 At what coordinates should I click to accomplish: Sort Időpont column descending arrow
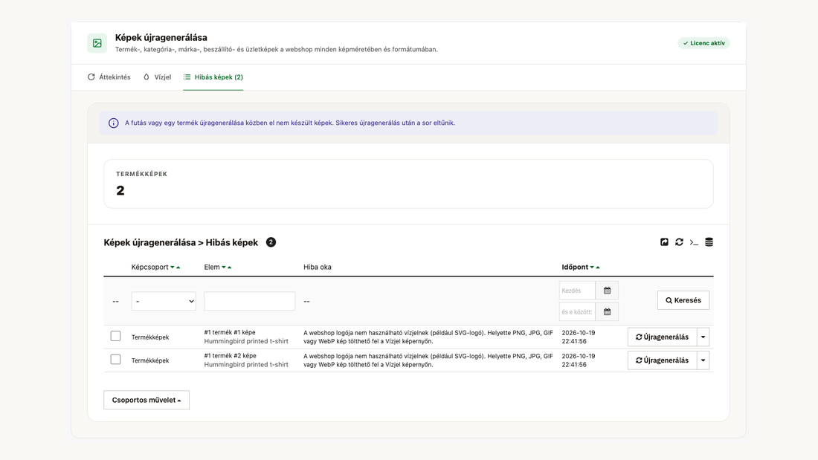tap(592, 267)
